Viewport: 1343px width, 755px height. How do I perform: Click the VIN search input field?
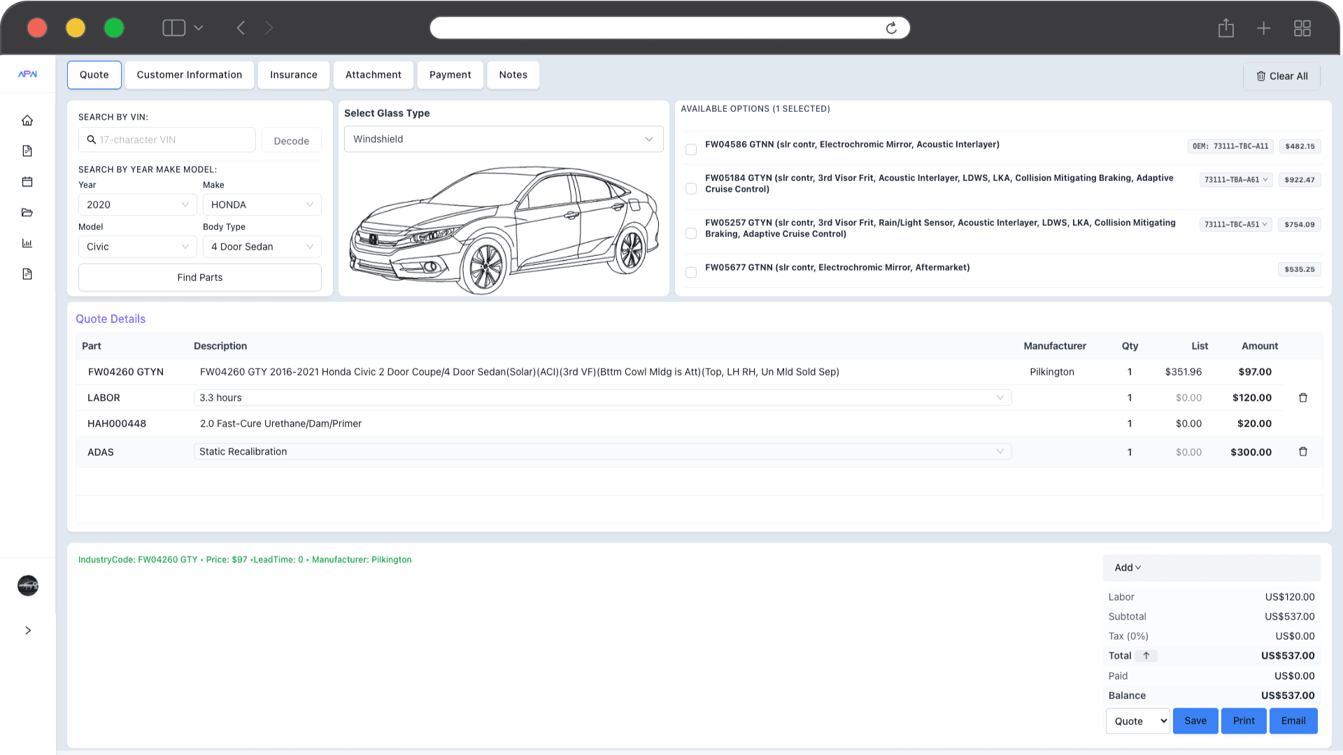(167, 140)
